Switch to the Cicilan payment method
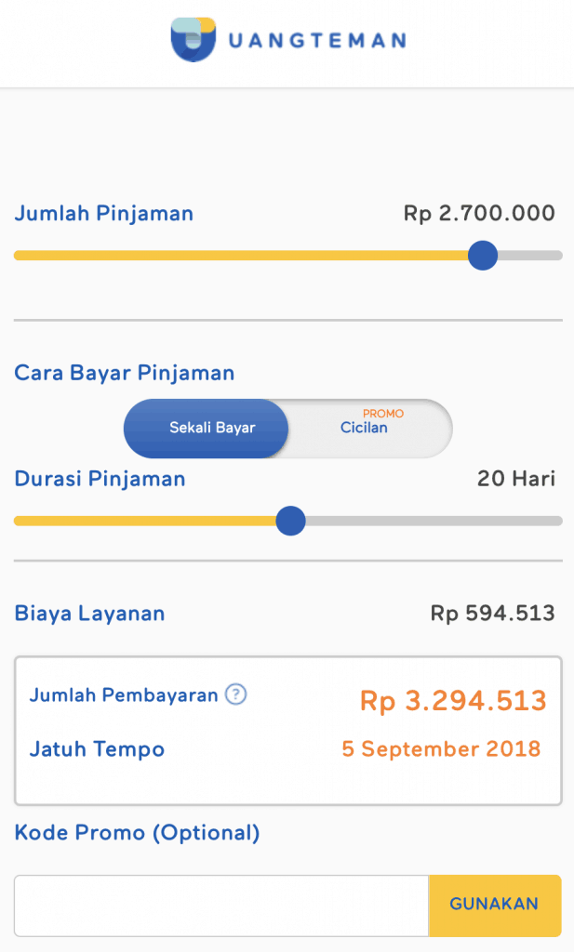Screen dimensions: 574x952 coord(365,429)
